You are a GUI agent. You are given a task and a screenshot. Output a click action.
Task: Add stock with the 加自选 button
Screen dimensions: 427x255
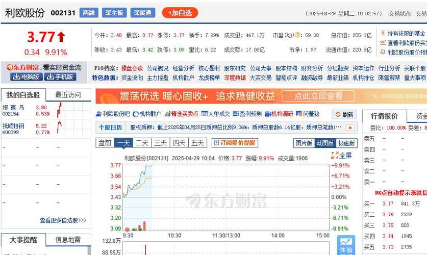(x=180, y=13)
